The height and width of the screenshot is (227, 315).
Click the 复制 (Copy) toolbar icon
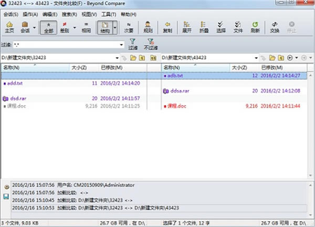pyautogui.click(x=167, y=26)
